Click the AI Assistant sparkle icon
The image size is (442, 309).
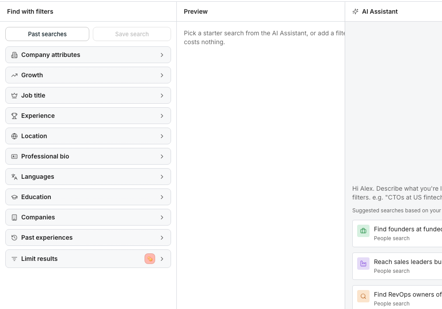355,11
